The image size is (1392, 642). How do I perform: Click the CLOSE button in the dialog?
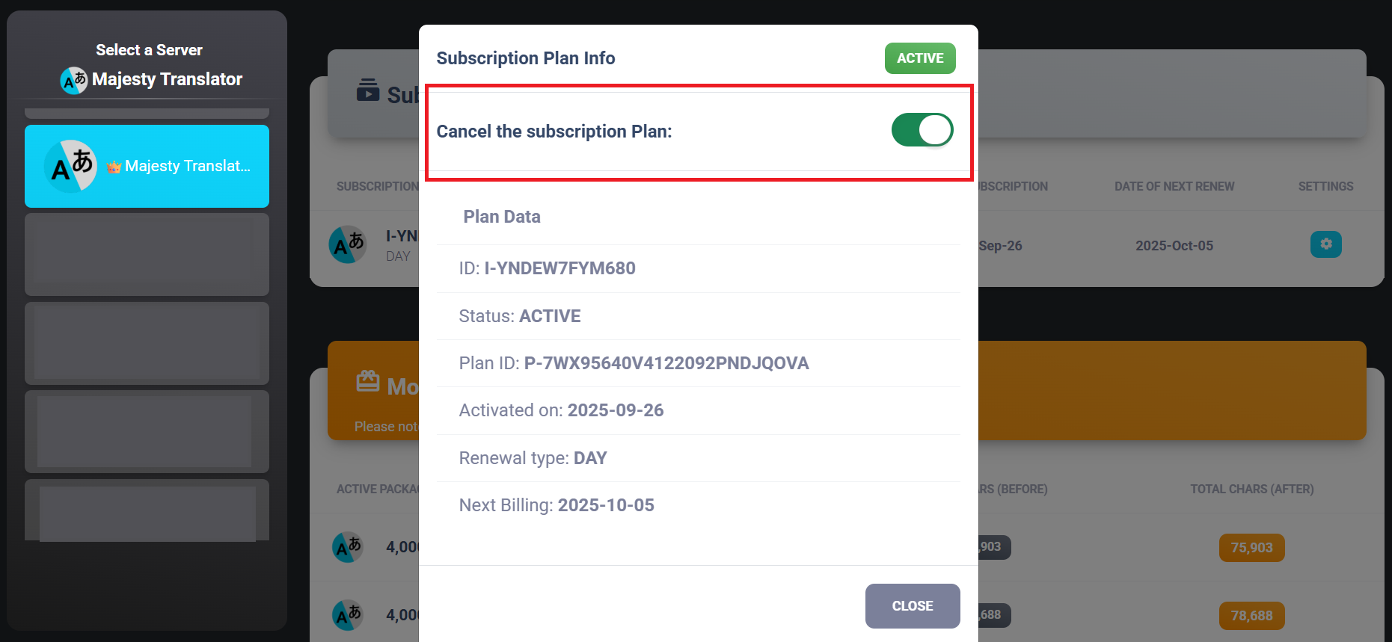click(912, 605)
